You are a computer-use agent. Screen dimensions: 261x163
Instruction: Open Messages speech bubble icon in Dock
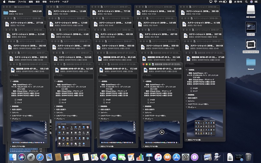coord(113,157)
